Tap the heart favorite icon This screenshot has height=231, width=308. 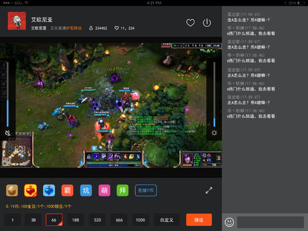tap(190, 22)
